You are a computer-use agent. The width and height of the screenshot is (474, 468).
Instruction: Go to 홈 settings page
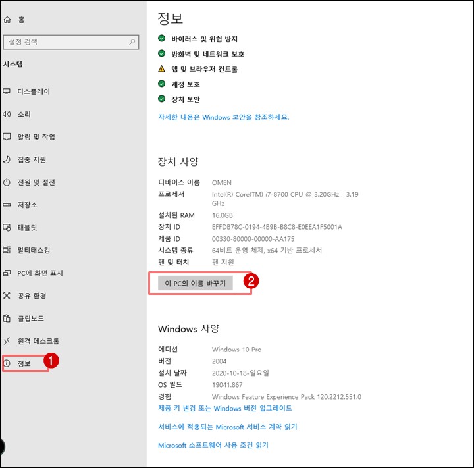click(21, 20)
